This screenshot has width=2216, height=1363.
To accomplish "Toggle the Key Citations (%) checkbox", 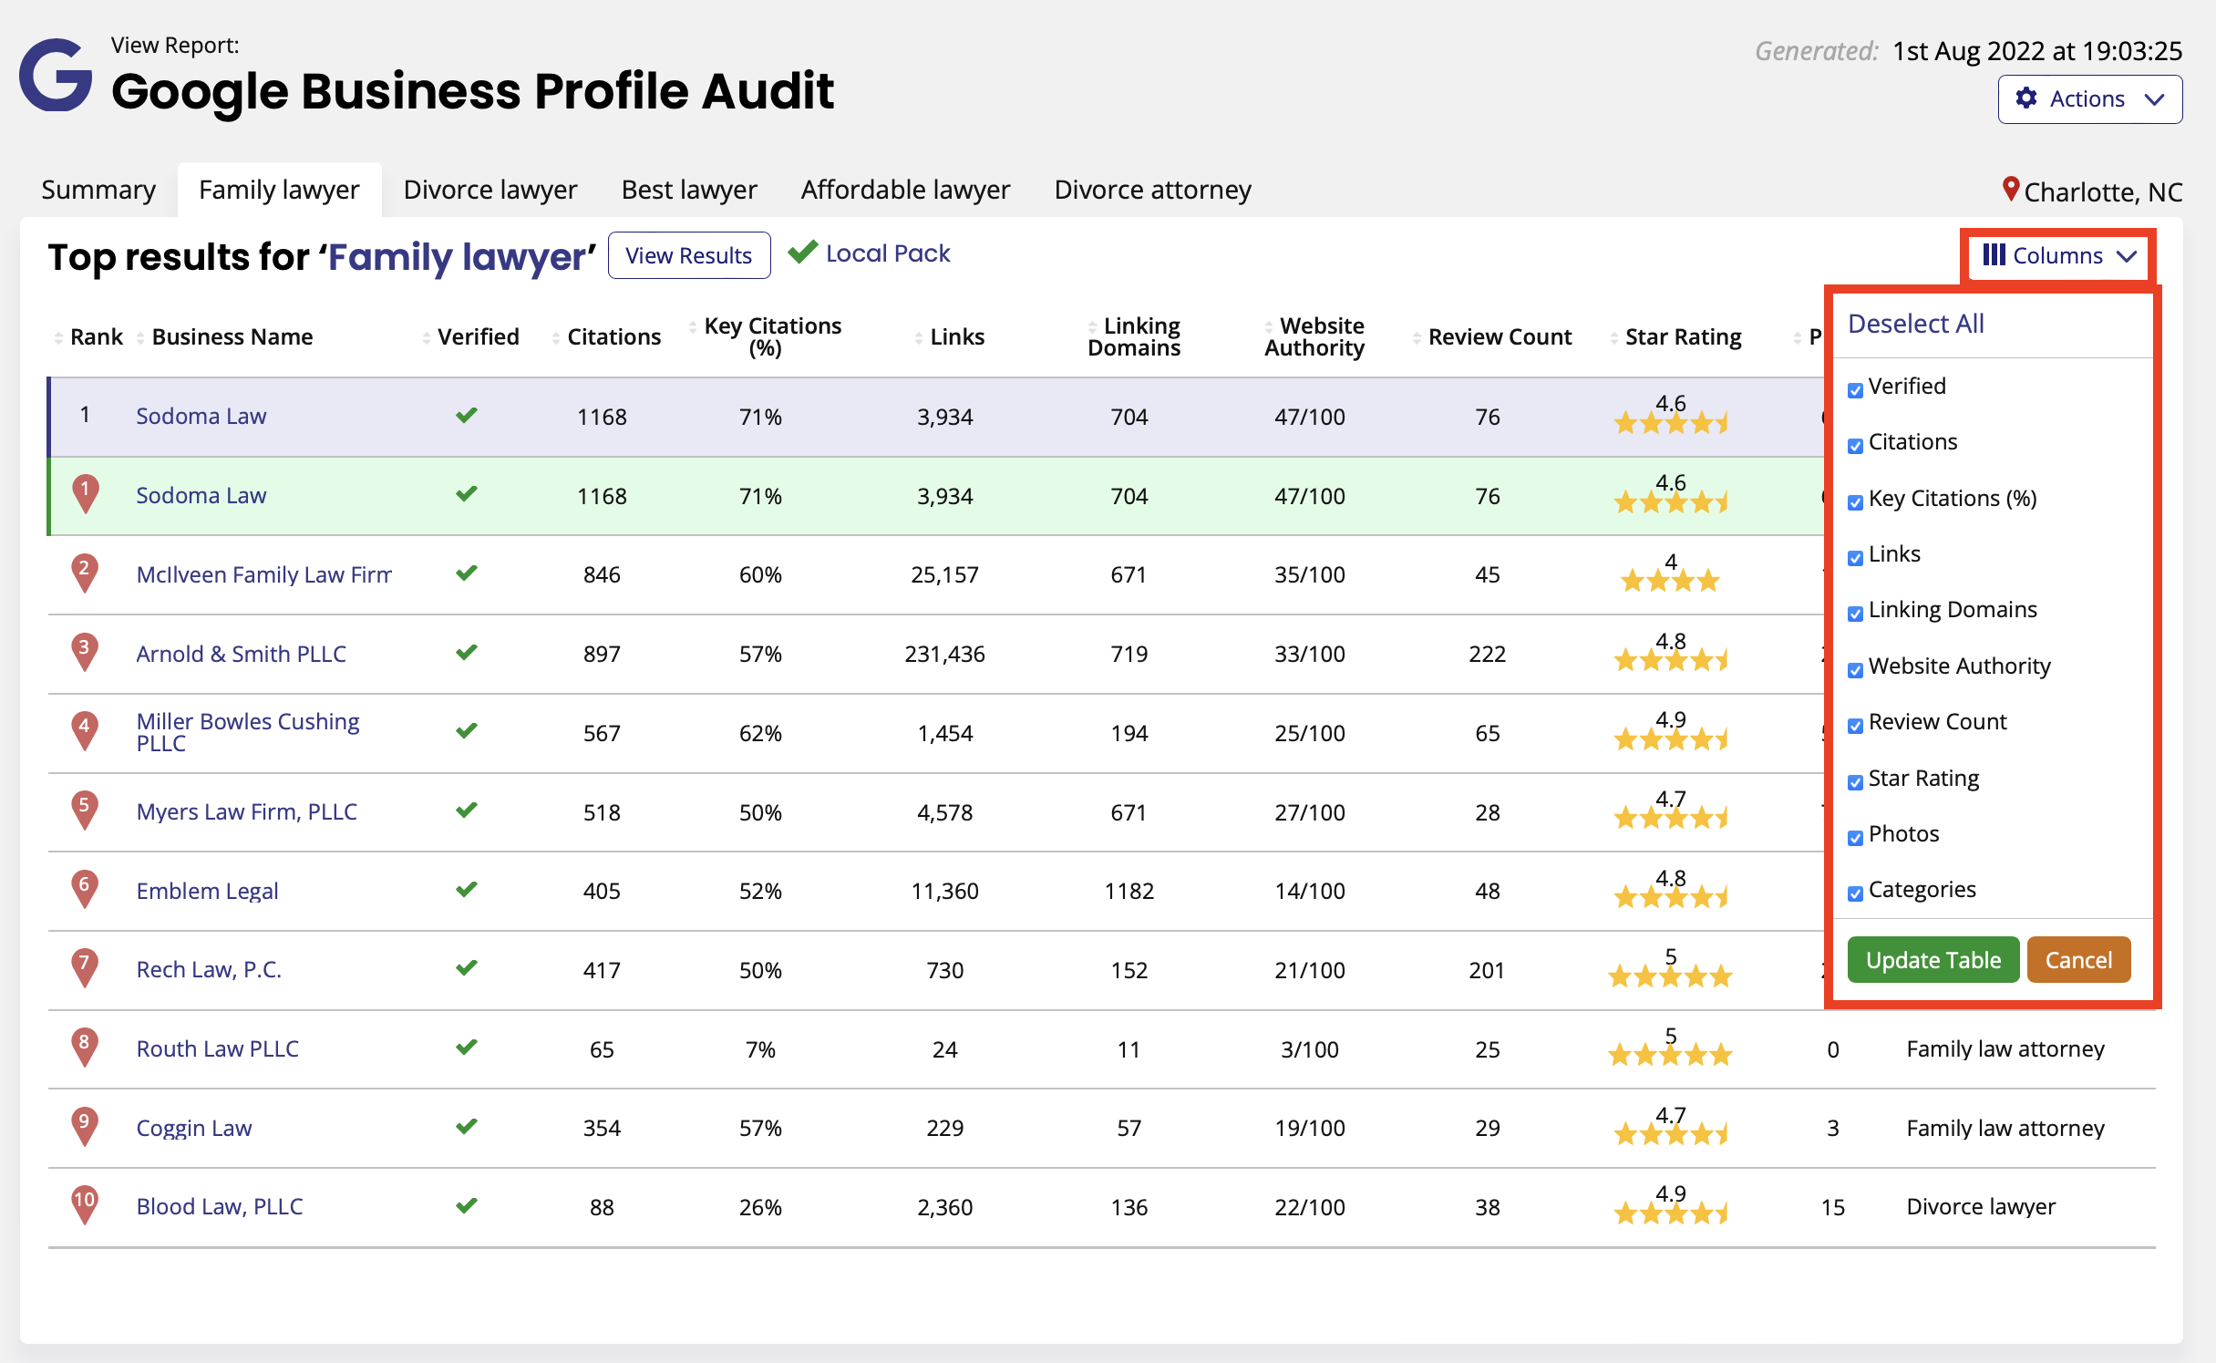I will (x=1855, y=502).
